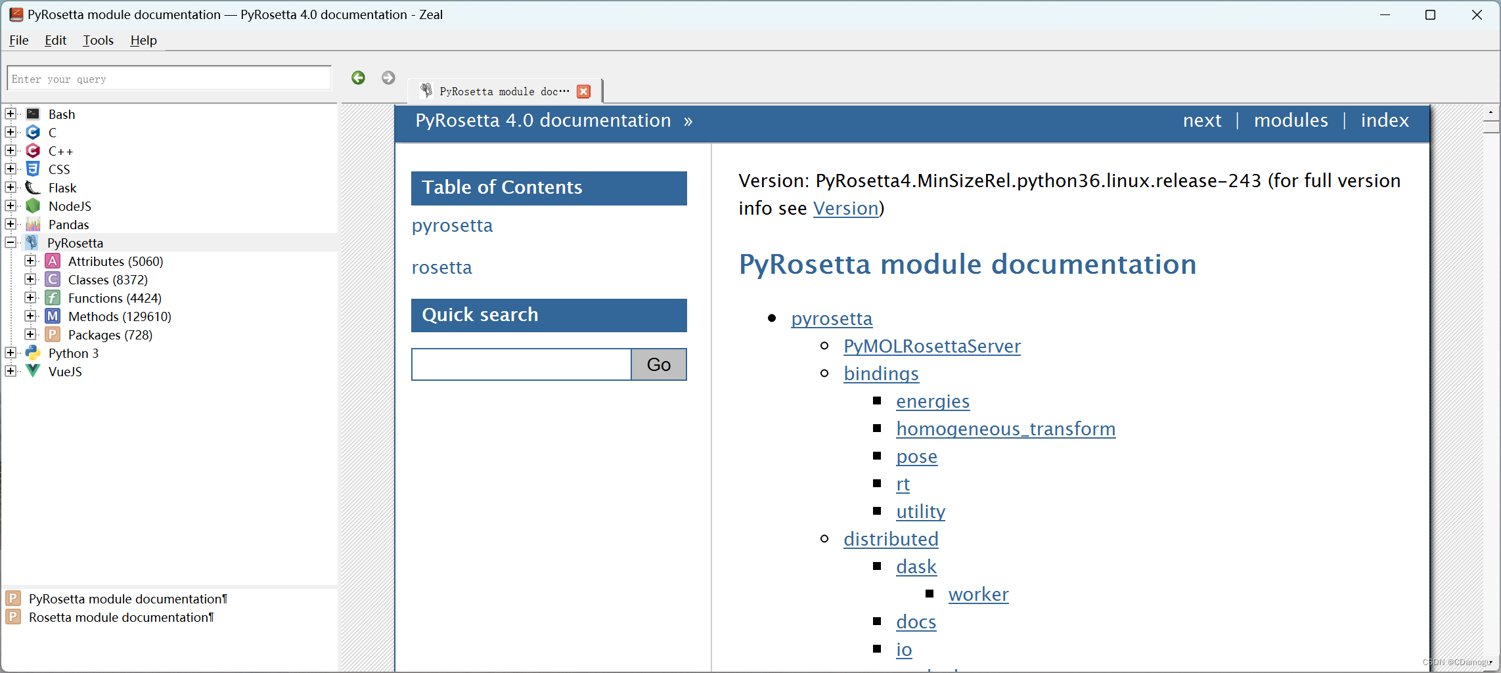Click the Classes category icon
This screenshot has height=673, width=1501.
tap(53, 280)
